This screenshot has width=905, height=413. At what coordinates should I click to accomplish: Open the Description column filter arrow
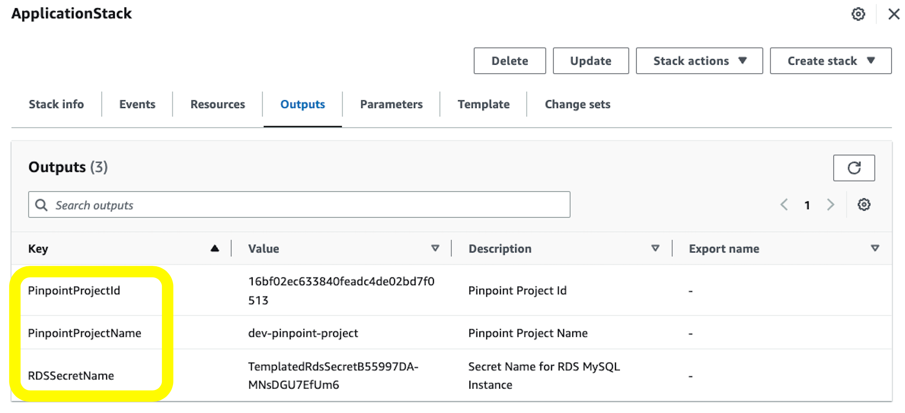click(x=656, y=248)
